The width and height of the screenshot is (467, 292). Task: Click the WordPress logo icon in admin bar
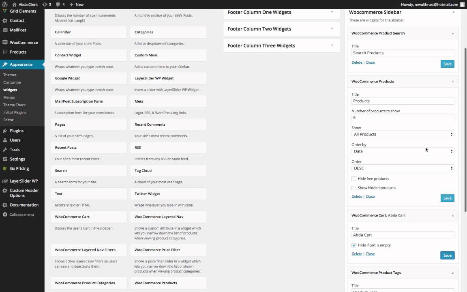4,4
